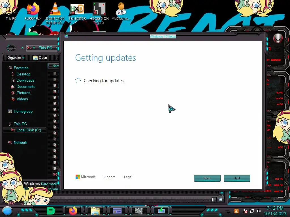Open Action Center flag tray icon

tap(245, 211)
